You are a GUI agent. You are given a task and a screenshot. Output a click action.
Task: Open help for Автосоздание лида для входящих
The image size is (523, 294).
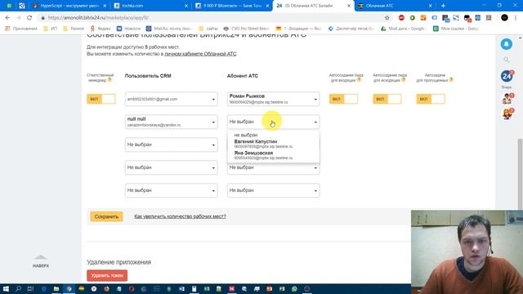pos(359,80)
